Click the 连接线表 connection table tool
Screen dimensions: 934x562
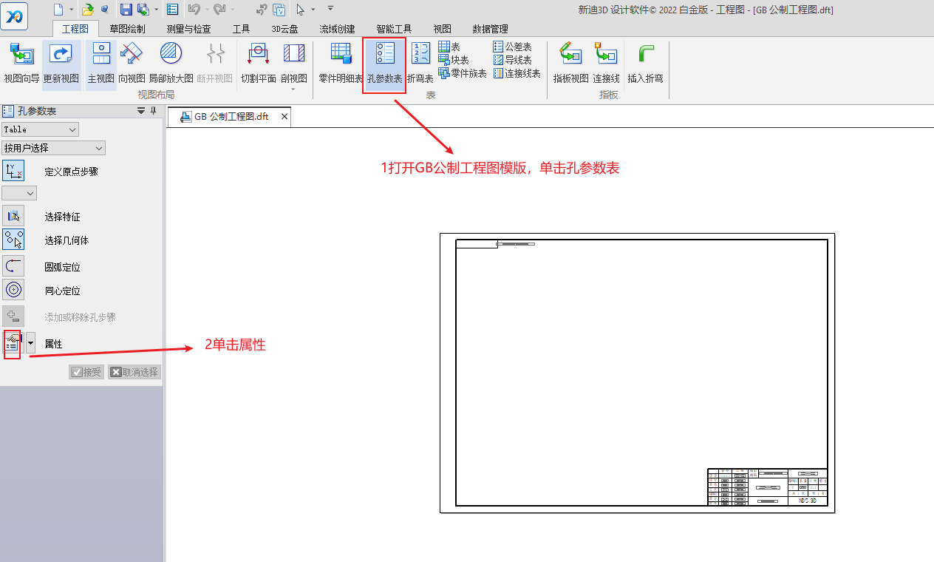[517, 73]
